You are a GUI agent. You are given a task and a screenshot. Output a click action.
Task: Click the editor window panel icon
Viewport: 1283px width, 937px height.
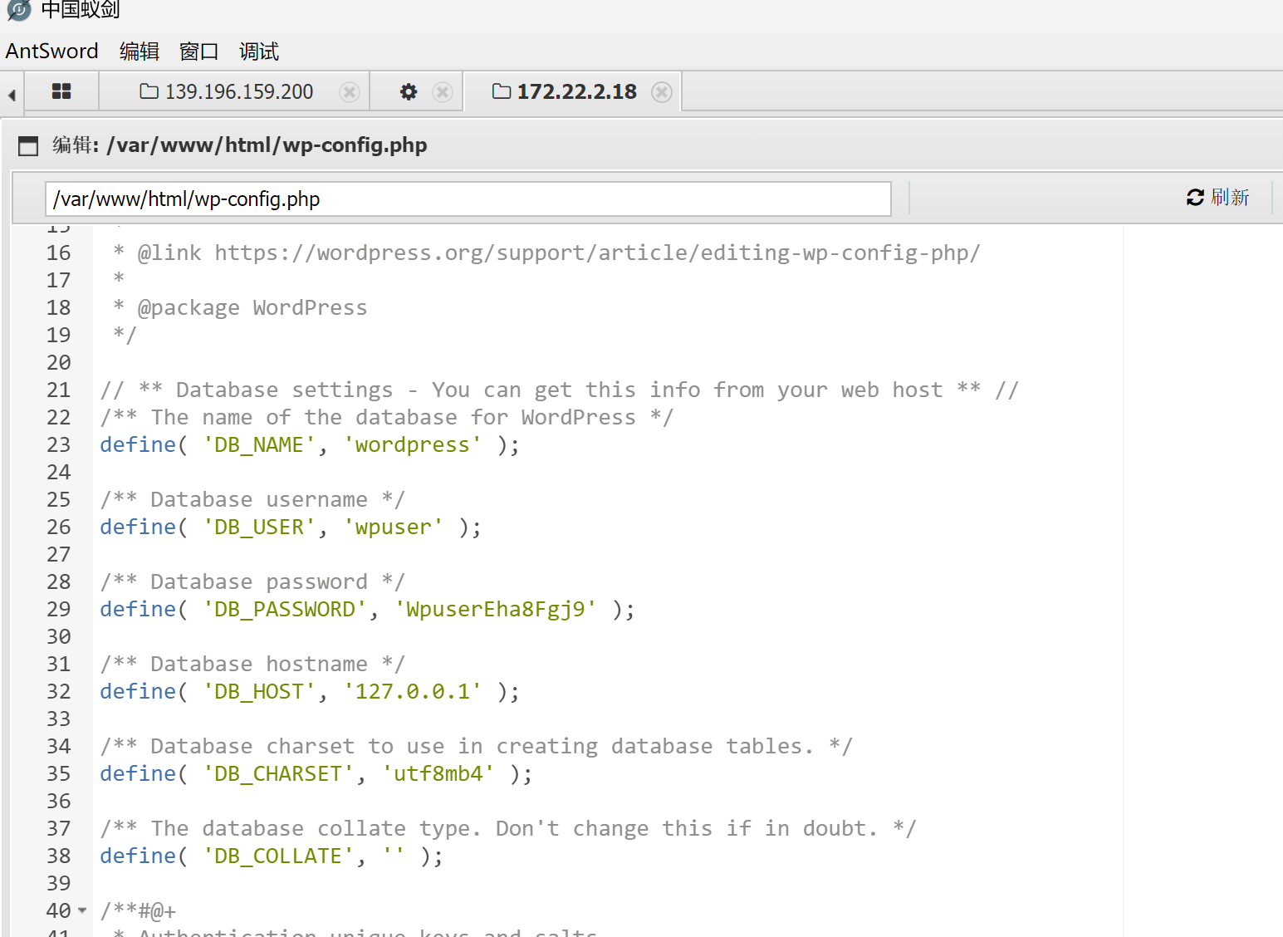(28, 146)
